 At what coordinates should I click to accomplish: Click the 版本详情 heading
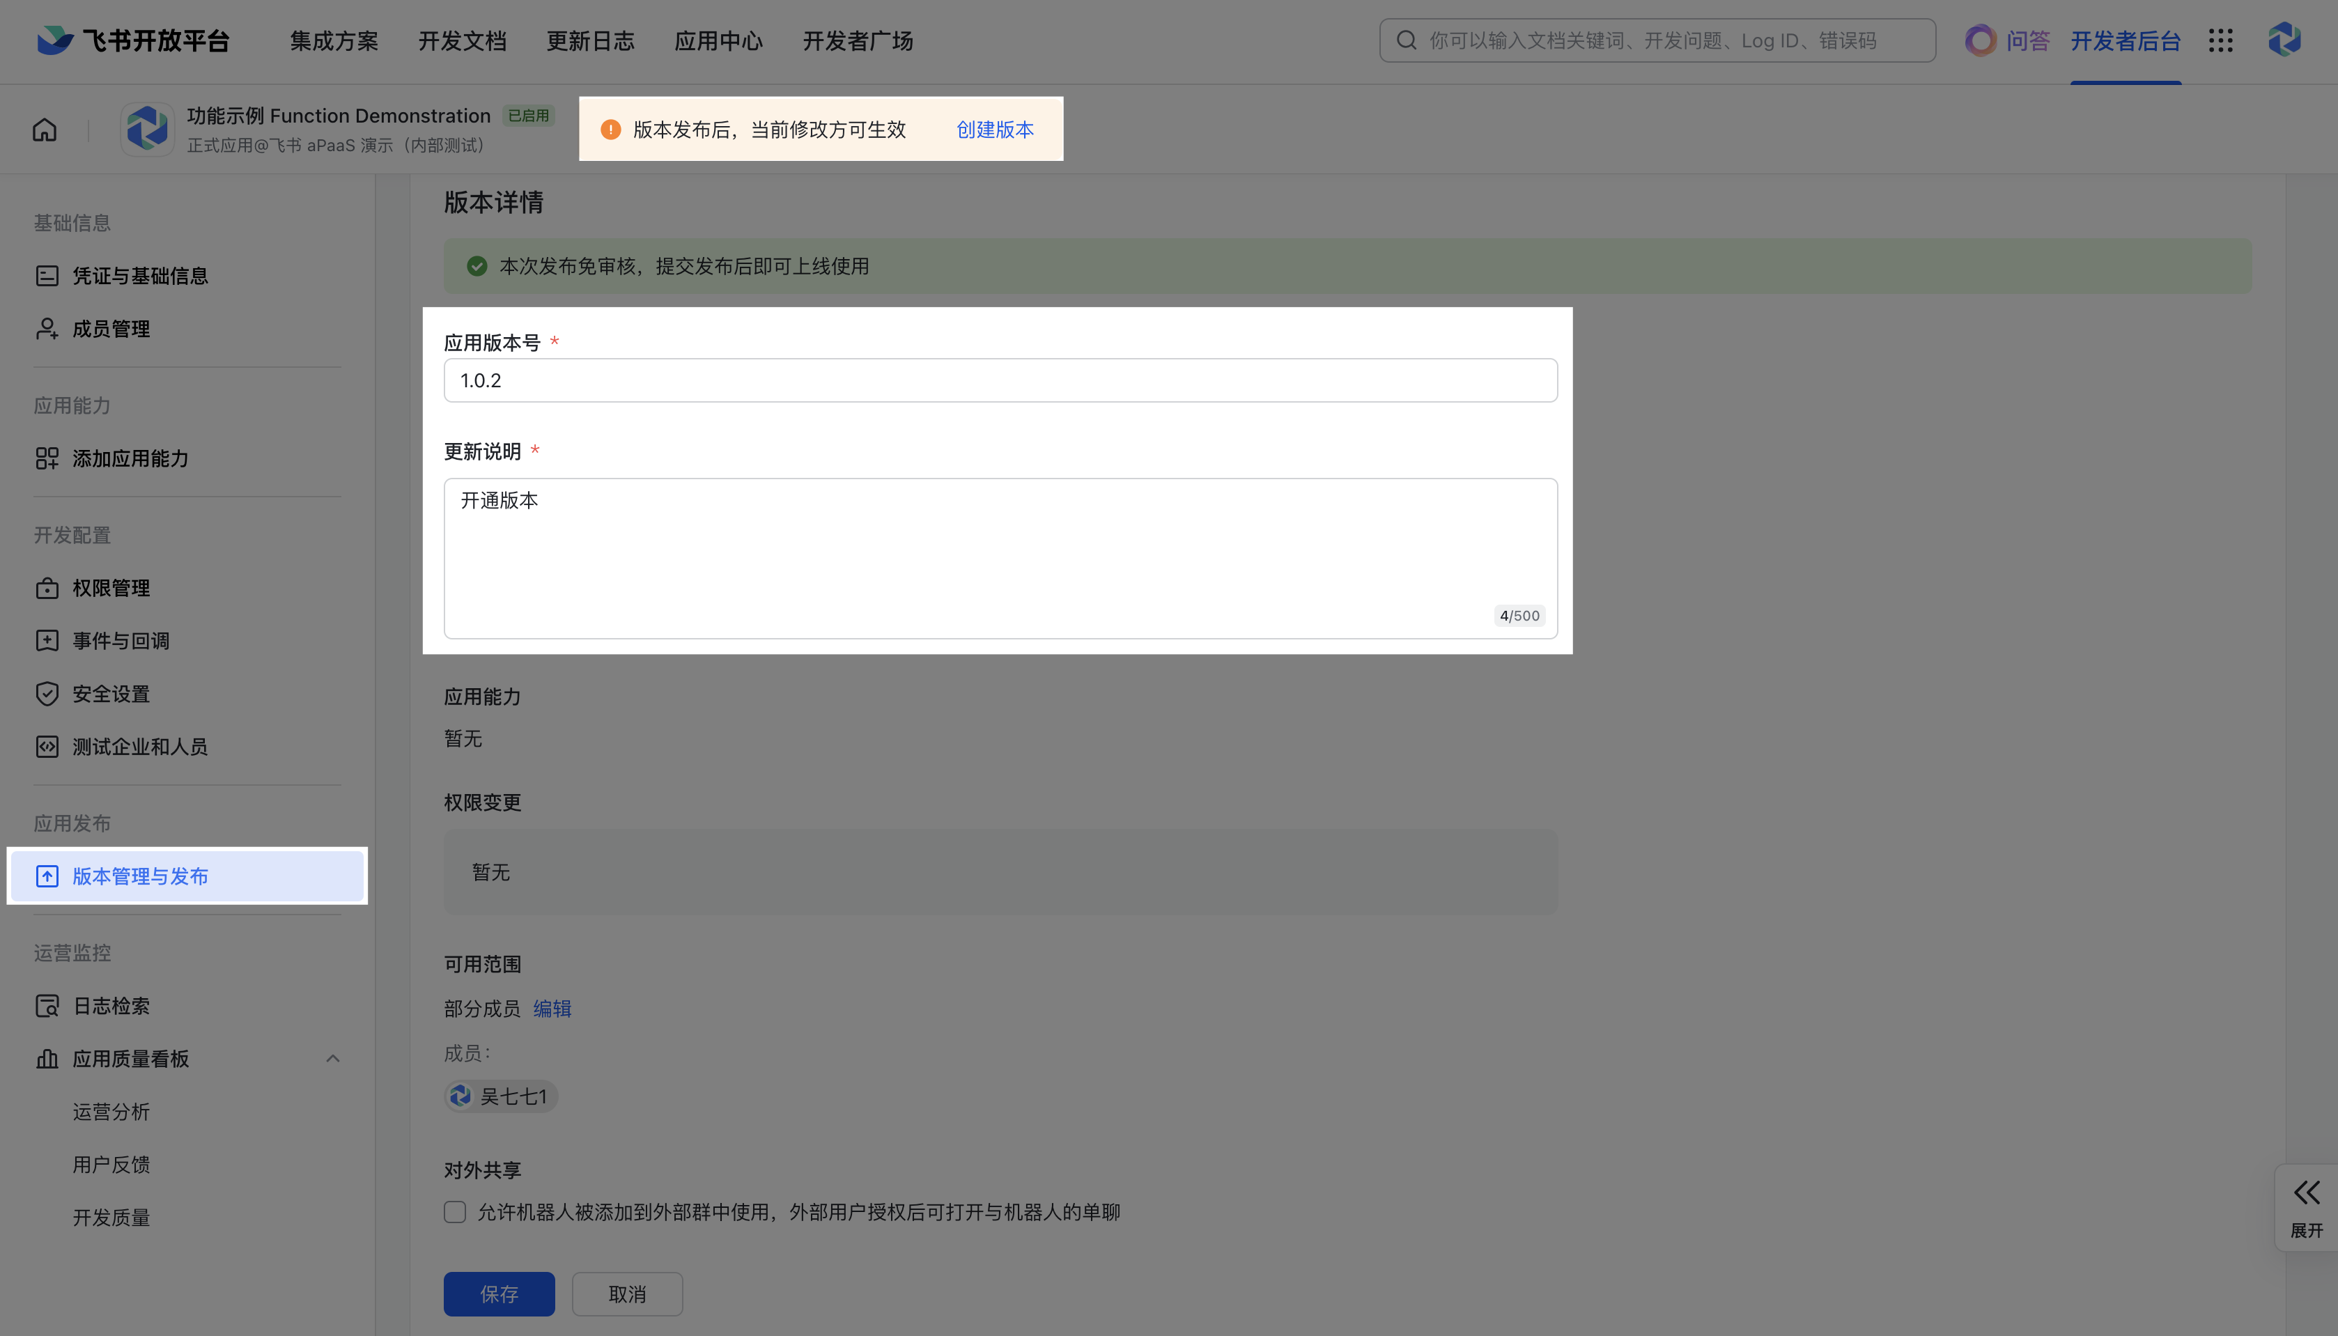494,202
